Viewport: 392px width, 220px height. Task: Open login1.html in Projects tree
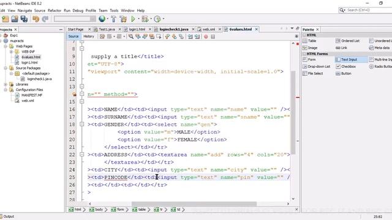click(29, 62)
